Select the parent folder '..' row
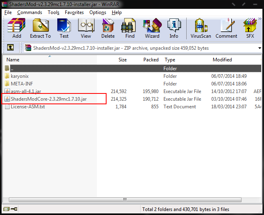 (133, 69)
